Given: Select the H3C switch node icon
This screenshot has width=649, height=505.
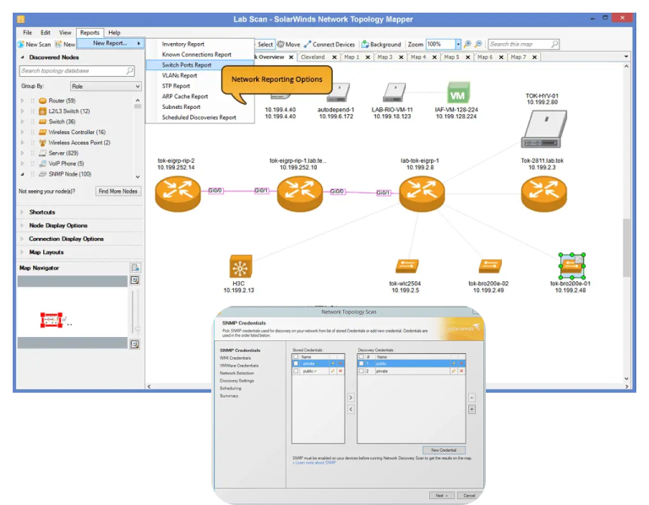Looking at the screenshot, I should click(x=241, y=266).
